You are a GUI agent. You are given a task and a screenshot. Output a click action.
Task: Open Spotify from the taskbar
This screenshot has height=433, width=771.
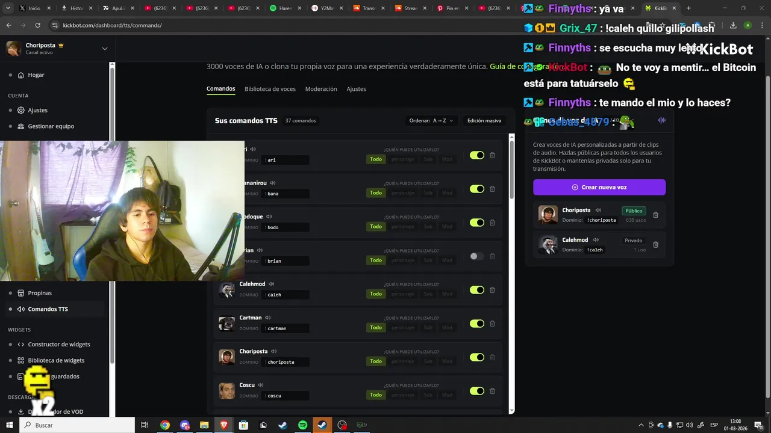click(302, 425)
